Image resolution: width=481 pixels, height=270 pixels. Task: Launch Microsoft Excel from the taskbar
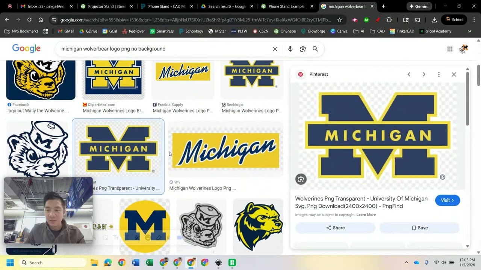149,262
